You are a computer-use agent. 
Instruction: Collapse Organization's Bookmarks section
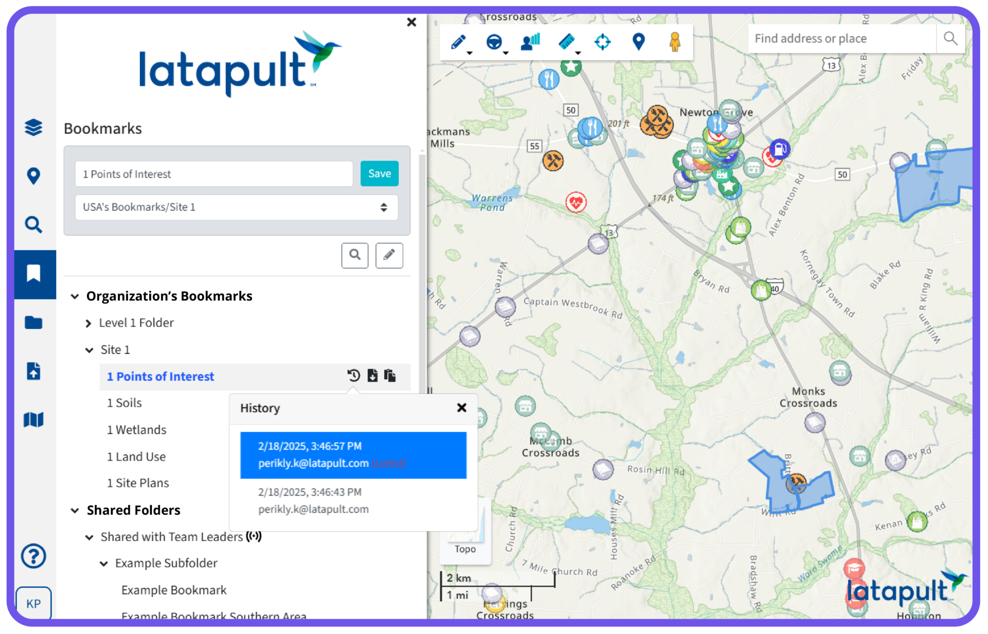coord(75,296)
